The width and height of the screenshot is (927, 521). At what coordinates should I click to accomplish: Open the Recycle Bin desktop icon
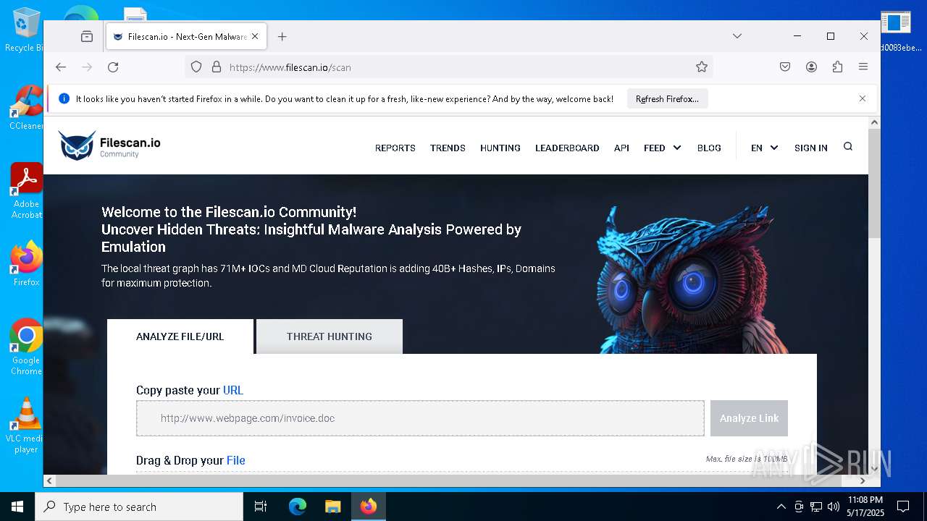[26, 29]
